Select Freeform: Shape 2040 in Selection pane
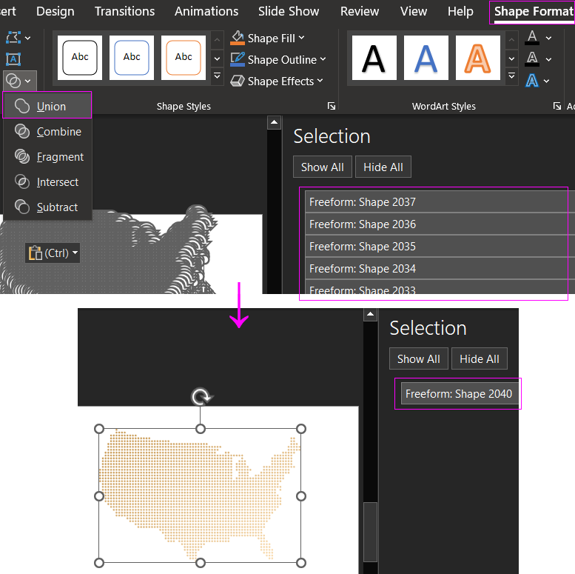 tap(458, 394)
